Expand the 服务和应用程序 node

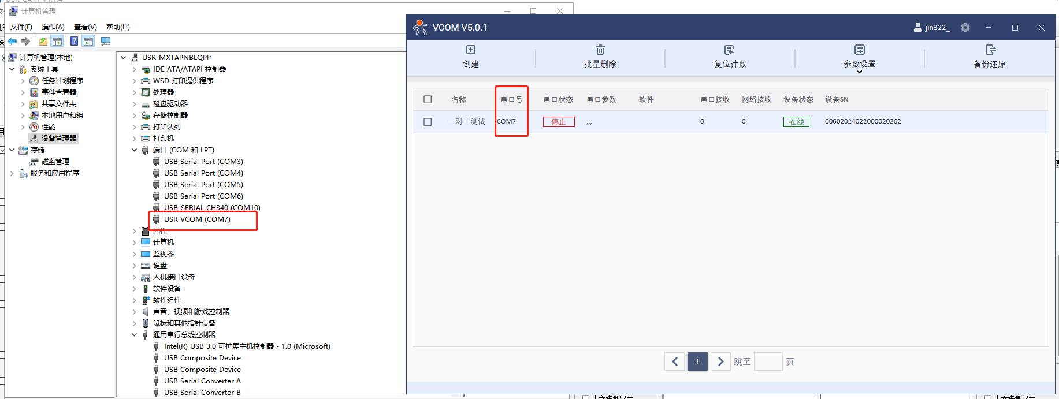[x=12, y=173]
